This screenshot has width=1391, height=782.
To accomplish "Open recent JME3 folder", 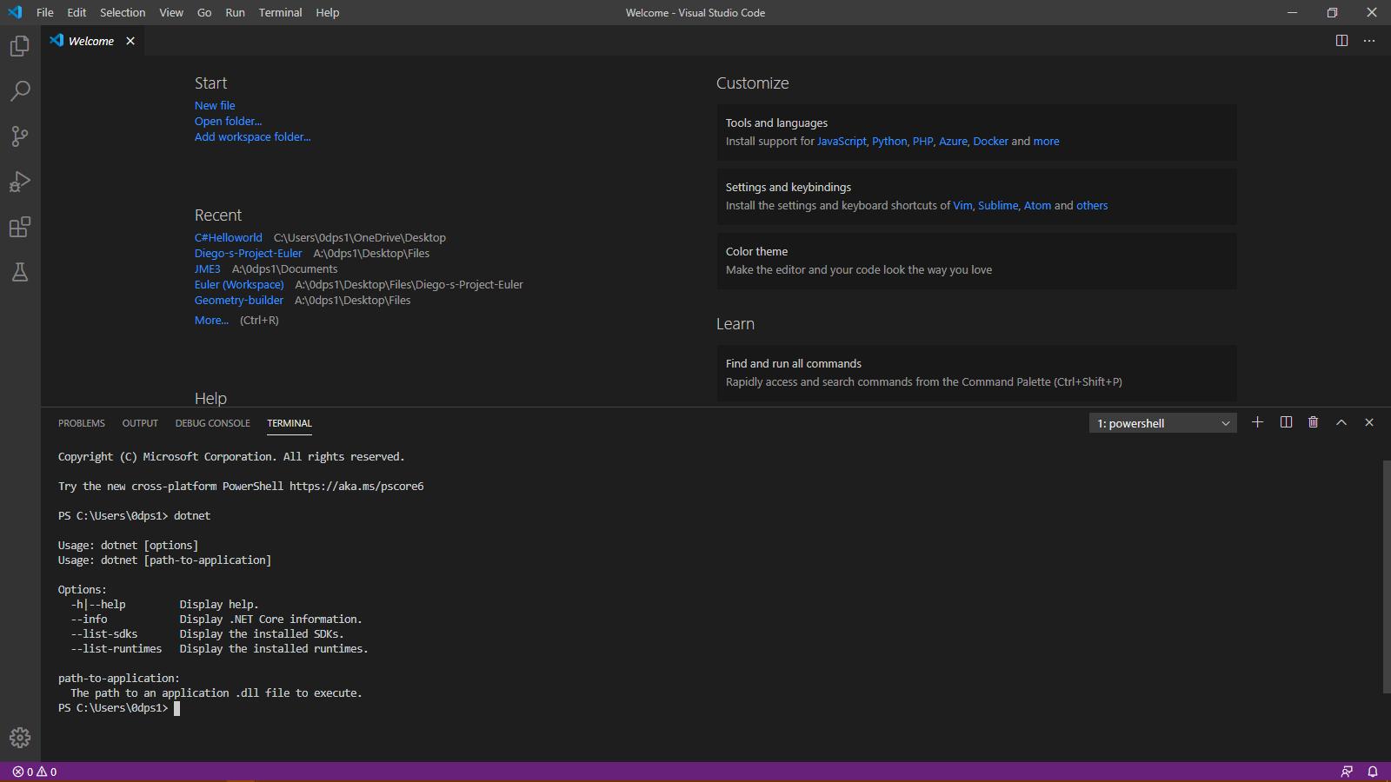I will tap(208, 268).
